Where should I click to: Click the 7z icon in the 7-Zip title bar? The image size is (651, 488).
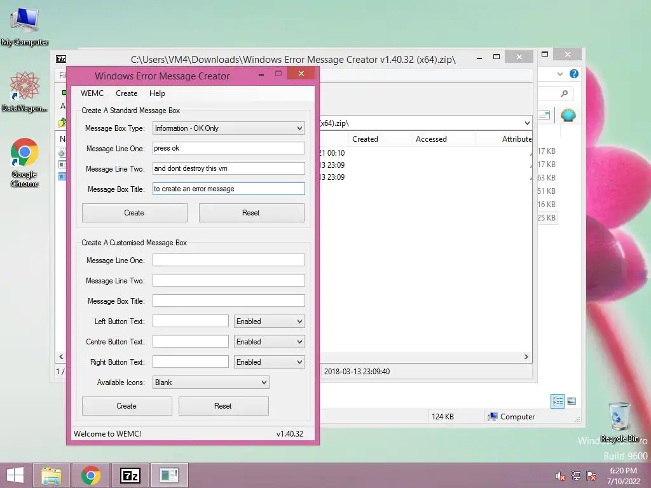[x=61, y=59]
